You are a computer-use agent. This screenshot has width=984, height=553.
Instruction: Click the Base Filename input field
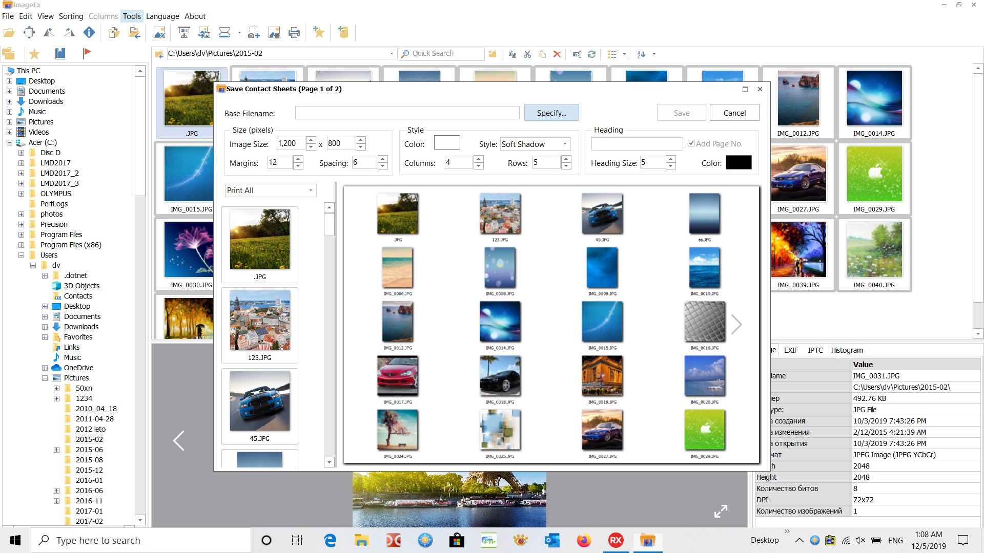(x=407, y=113)
